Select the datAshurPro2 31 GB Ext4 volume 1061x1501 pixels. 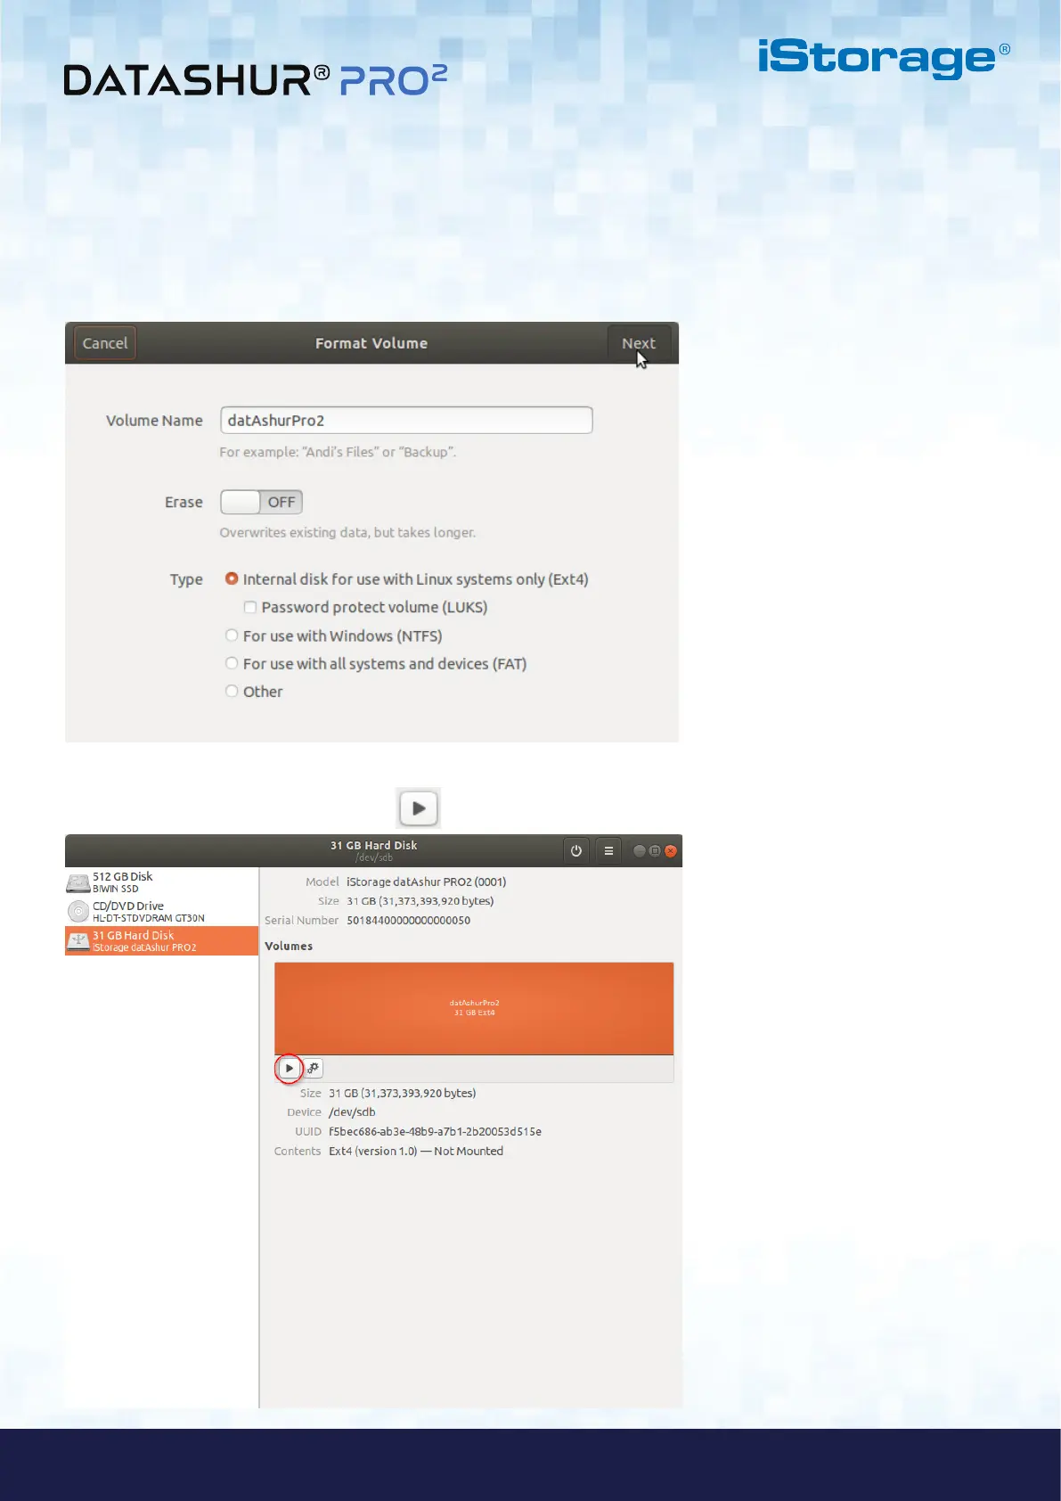pos(474,1008)
